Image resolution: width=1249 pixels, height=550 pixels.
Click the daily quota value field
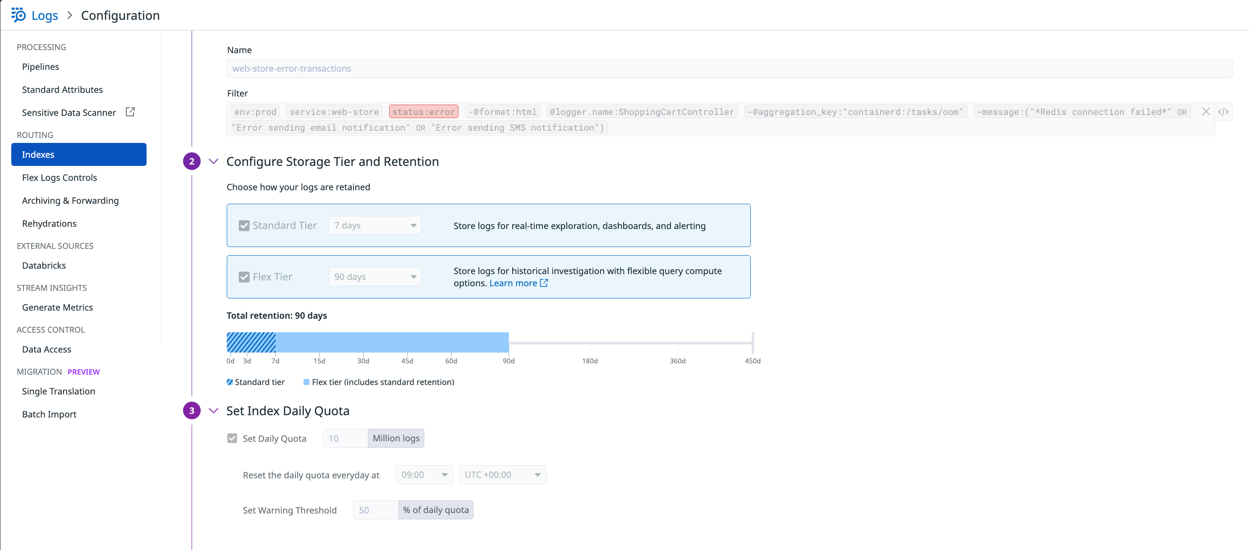(x=345, y=438)
